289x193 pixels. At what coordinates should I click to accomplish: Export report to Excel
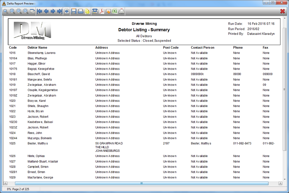pyautogui.click(x=115, y=11)
